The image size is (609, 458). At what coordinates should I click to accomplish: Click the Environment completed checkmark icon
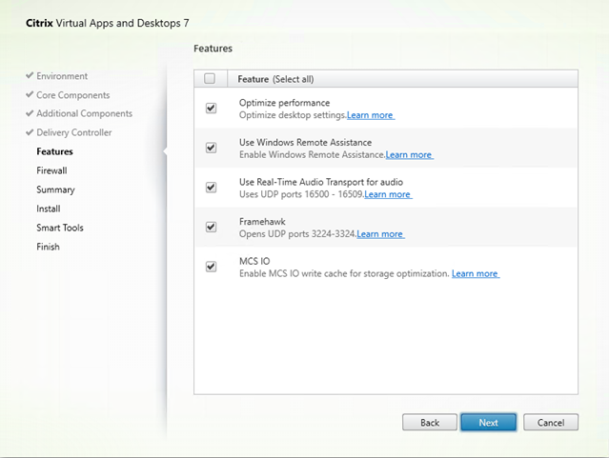(30, 75)
